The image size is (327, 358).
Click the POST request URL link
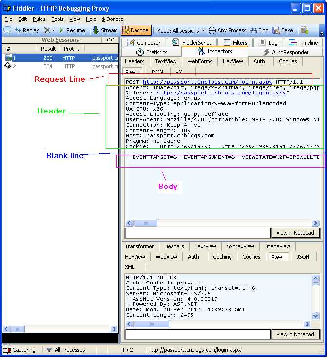coord(208,82)
